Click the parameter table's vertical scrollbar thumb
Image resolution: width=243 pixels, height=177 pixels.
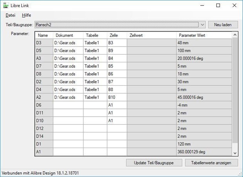[235, 90]
